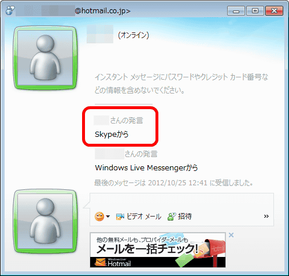Click the last message received timestamp line
The width and height of the screenshot is (289, 276).
click(x=173, y=183)
